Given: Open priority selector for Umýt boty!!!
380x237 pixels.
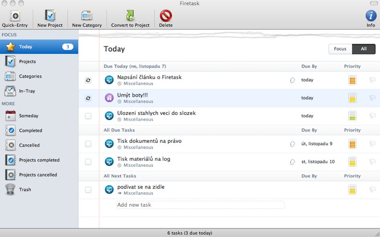Looking at the screenshot, I should coord(352,98).
